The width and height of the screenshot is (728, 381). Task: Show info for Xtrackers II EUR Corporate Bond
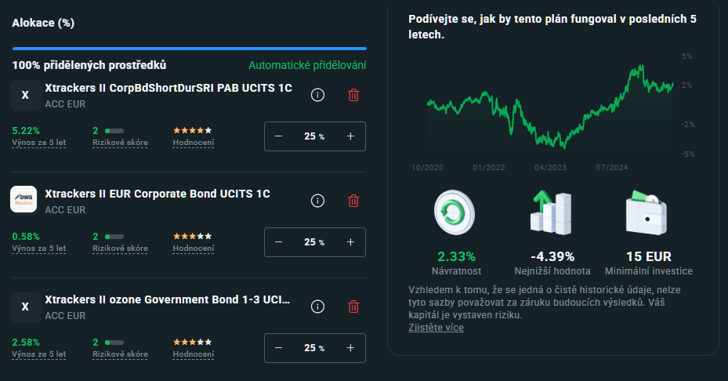tap(317, 201)
